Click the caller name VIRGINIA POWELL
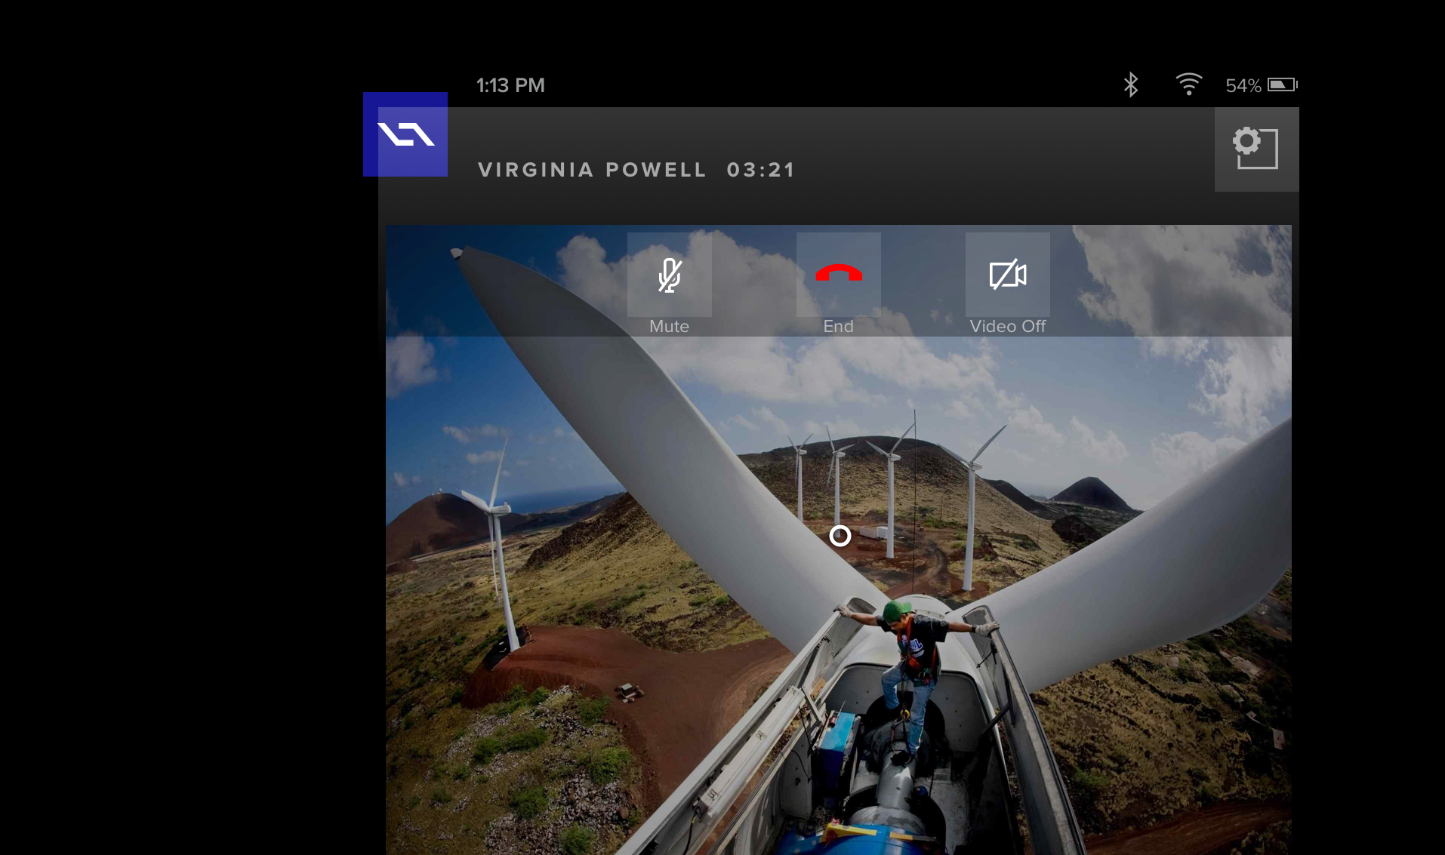The height and width of the screenshot is (855, 1445). pyautogui.click(x=592, y=170)
